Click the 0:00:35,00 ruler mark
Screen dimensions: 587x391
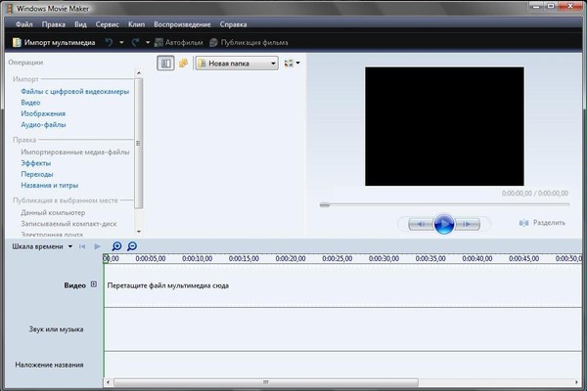[x=430, y=258]
